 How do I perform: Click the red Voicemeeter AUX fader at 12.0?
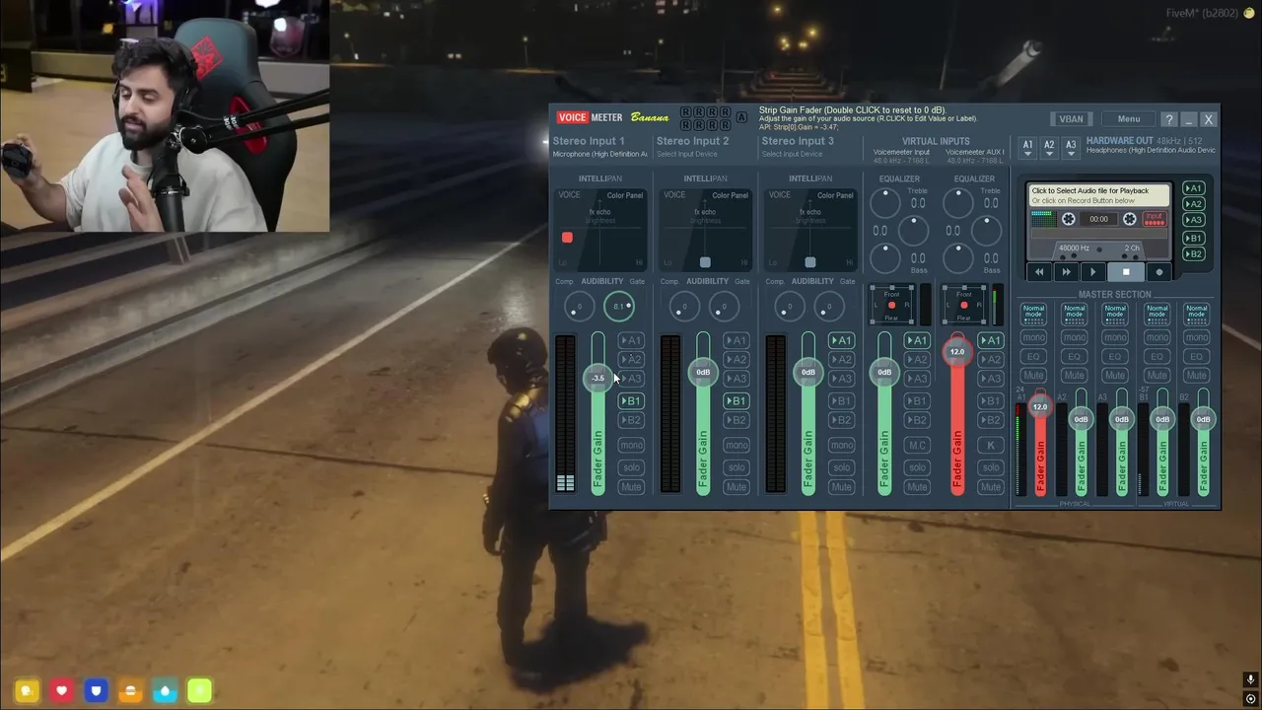pos(957,352)
